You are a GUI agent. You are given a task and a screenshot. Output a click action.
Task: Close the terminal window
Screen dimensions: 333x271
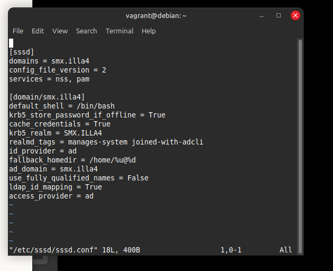(x=295, y=15)
